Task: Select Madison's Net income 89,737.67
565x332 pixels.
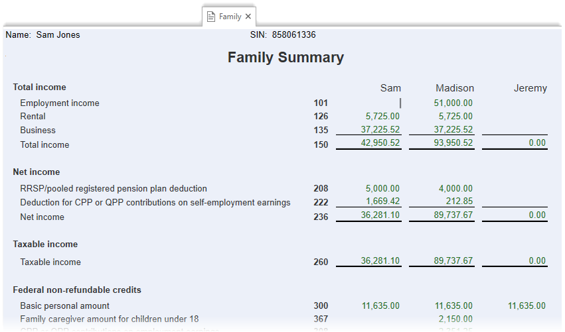Action: coord(453,217)
